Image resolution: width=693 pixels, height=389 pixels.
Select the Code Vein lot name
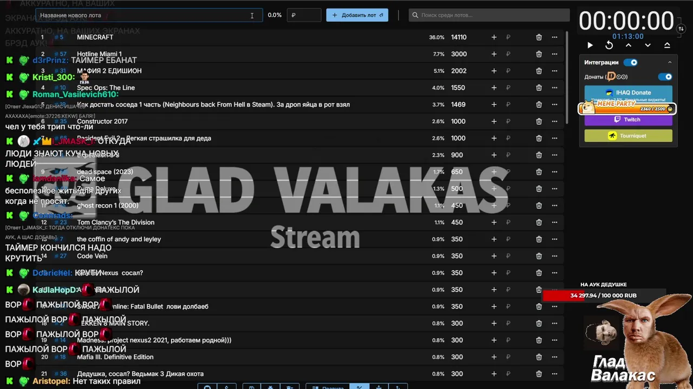(x=92, y=256)
